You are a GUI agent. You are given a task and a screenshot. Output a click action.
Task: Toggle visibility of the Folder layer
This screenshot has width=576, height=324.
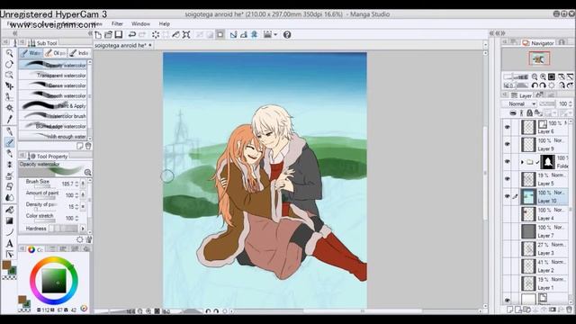(508, 162)
